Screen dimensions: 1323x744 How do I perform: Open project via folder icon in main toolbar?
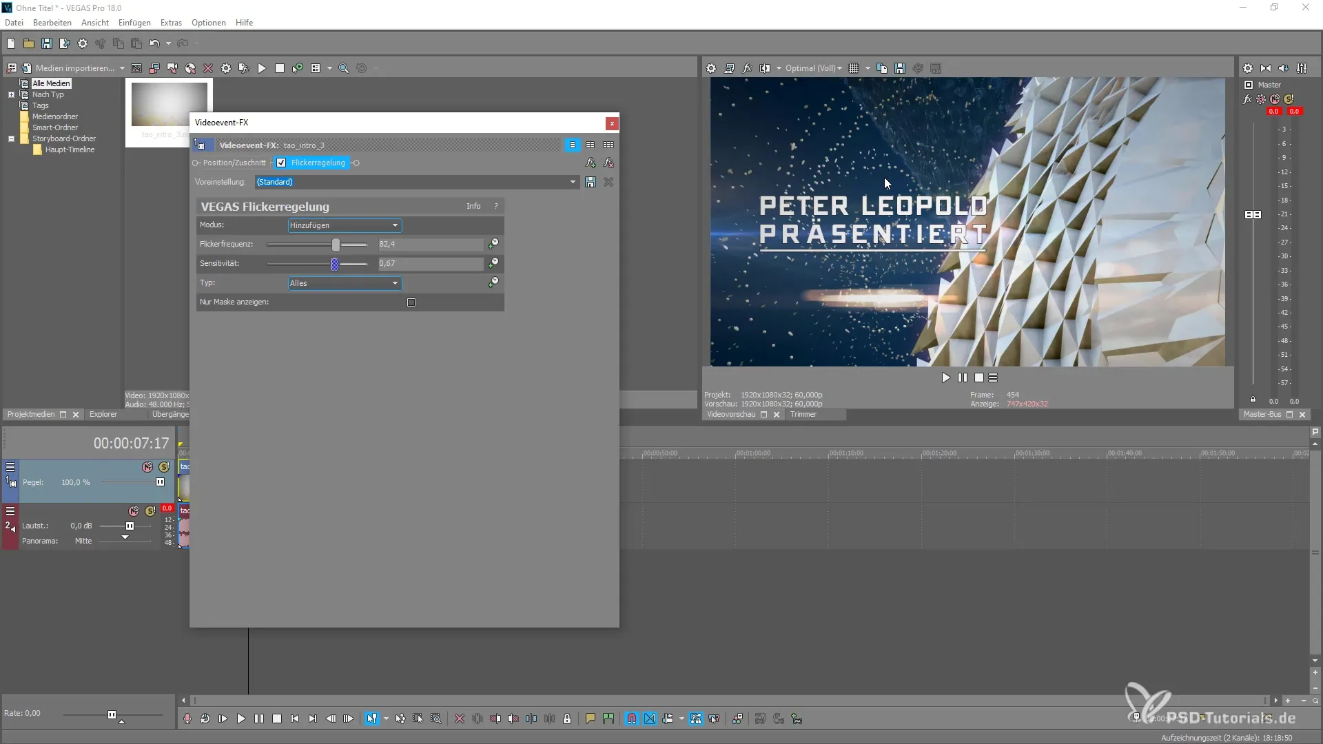pos(29,43)
